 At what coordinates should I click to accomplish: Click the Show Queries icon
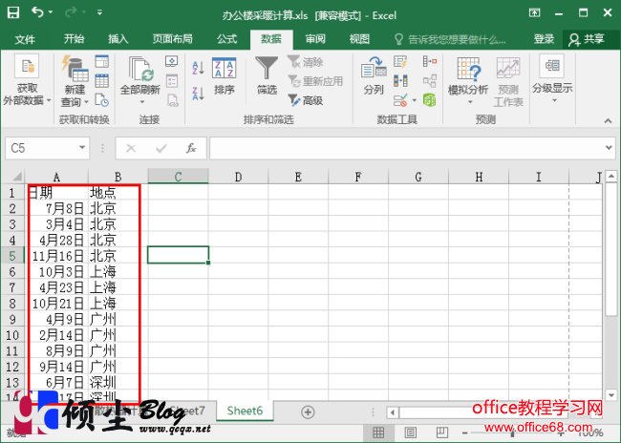102,62
